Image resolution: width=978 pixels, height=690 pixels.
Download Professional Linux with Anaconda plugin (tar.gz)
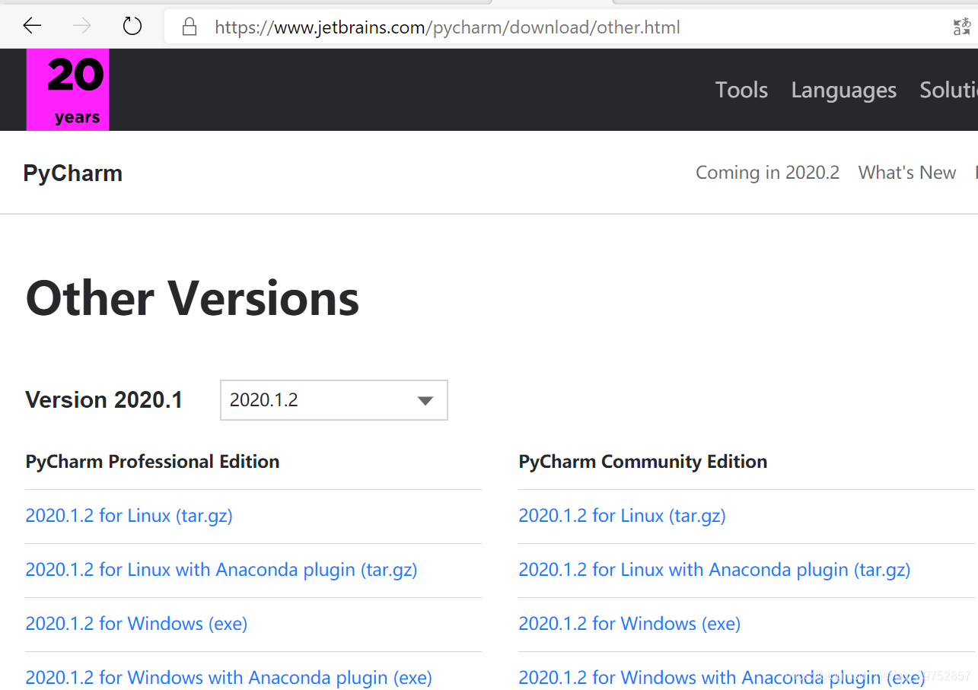(221, 570)
